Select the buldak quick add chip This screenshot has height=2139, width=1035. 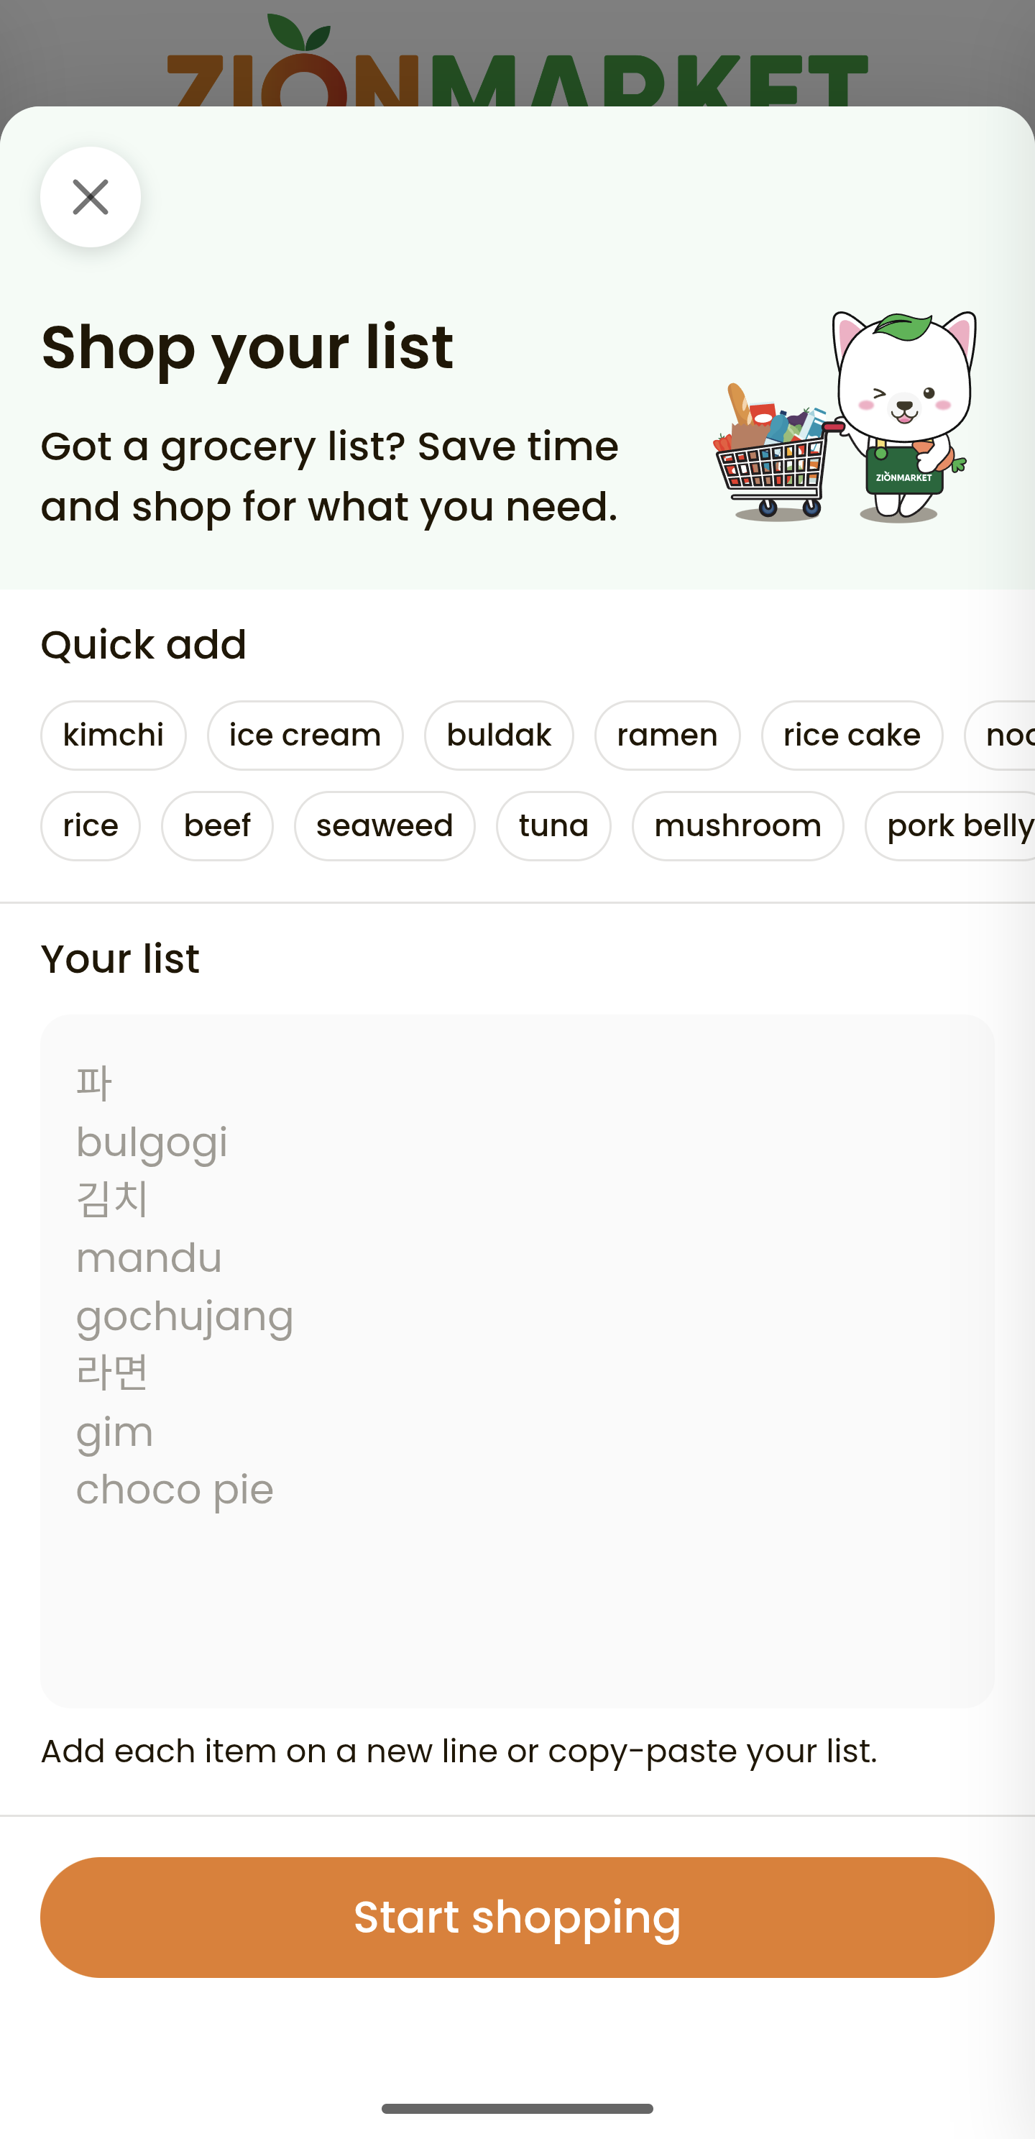498,734
